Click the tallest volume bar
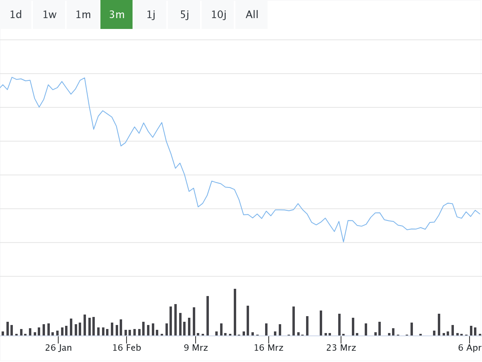Viewport: 482px width, 362px height. point(235,312)
